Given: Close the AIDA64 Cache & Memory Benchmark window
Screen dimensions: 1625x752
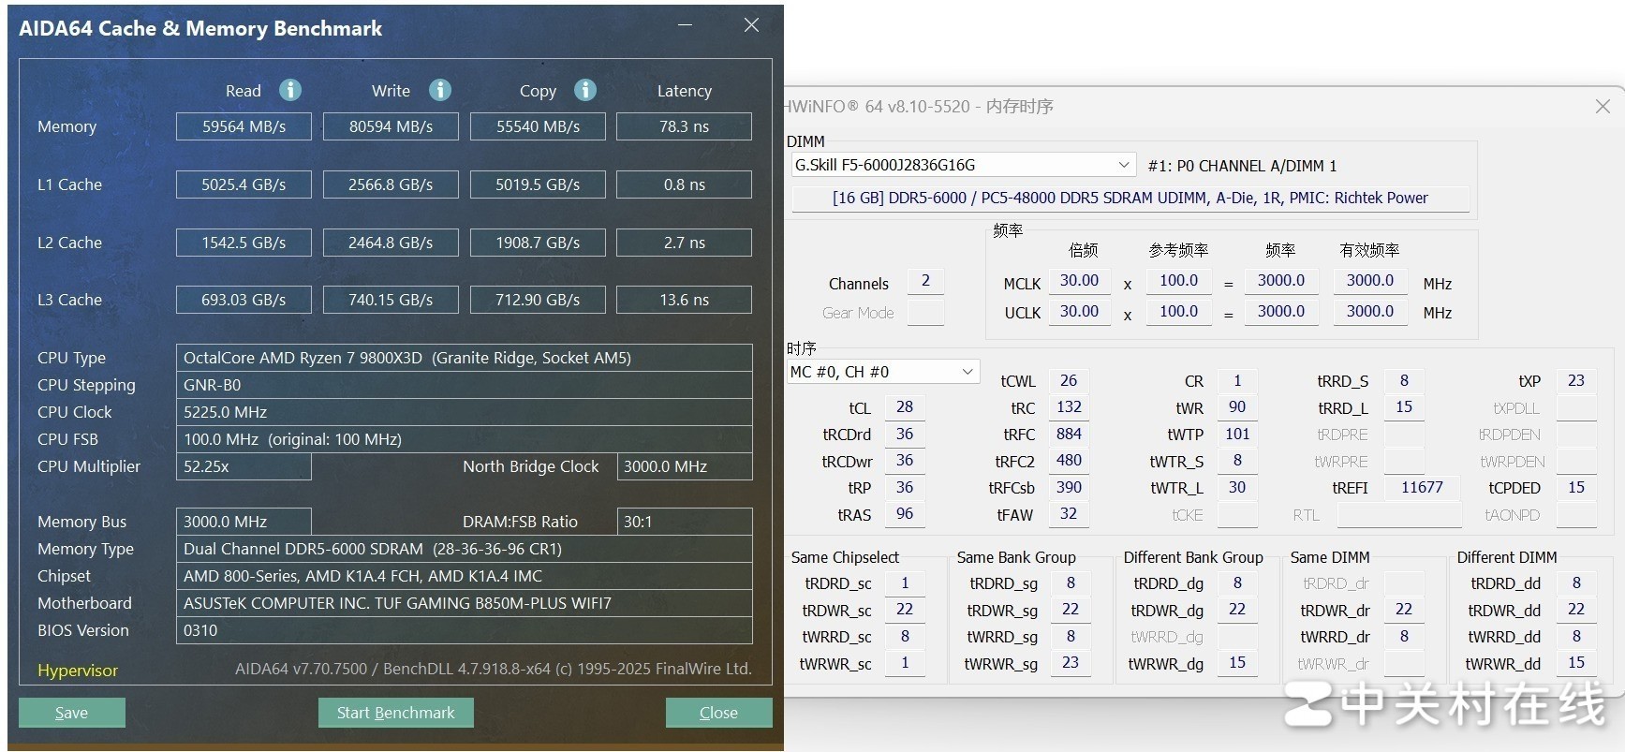Looking at the screenshot, I should pyautogui.click(x=751, y=25).
